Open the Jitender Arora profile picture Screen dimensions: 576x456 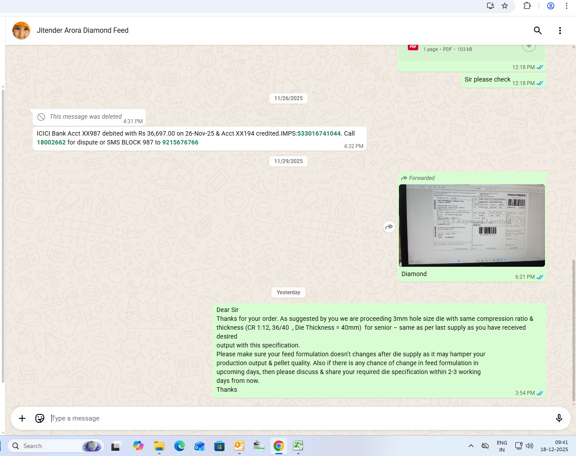21,31
